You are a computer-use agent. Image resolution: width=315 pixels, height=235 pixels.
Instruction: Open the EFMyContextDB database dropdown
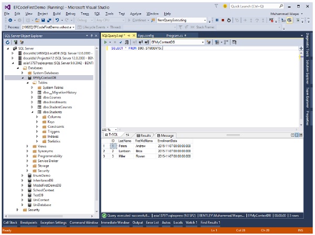pos(203,42)
